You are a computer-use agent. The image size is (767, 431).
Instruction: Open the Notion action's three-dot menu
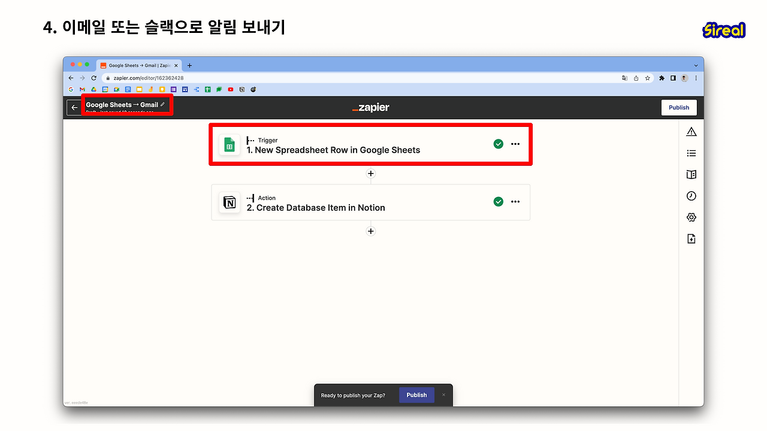pos(515,202)
